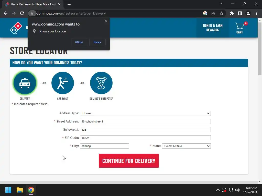Show hidden system tray icons
Screen dimensions: 262x196
(218, 190)
